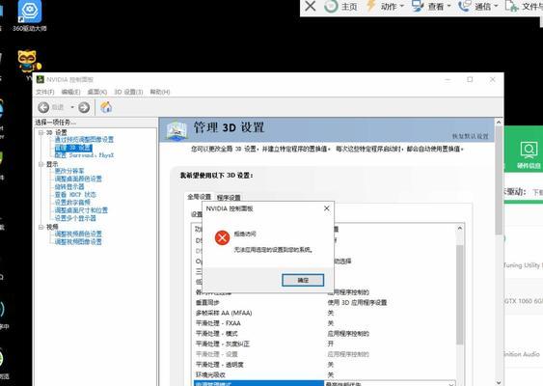The height and width of the screenshot is (386, 543).
Task: Click the NVIDIA logo in title bar
Action: [41, 79]
